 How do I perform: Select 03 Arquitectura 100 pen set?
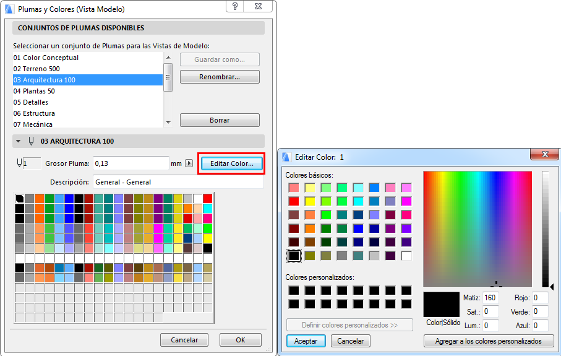point(88,80)
